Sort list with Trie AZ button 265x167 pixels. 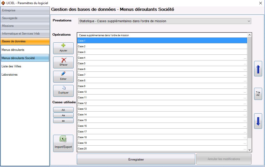tap(258, 94)
